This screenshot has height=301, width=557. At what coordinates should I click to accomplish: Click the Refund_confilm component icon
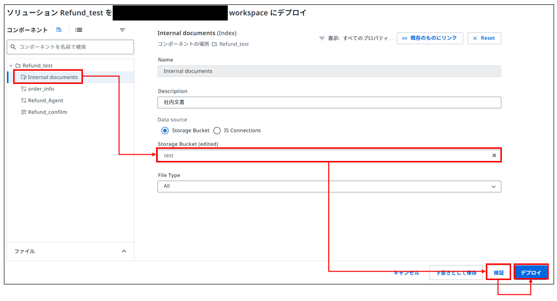pos(24,112)
